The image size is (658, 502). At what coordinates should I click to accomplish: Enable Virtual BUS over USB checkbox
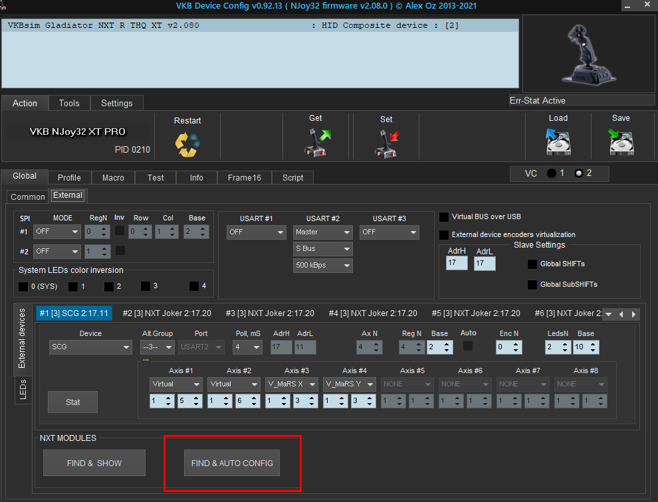click(444, 217)
